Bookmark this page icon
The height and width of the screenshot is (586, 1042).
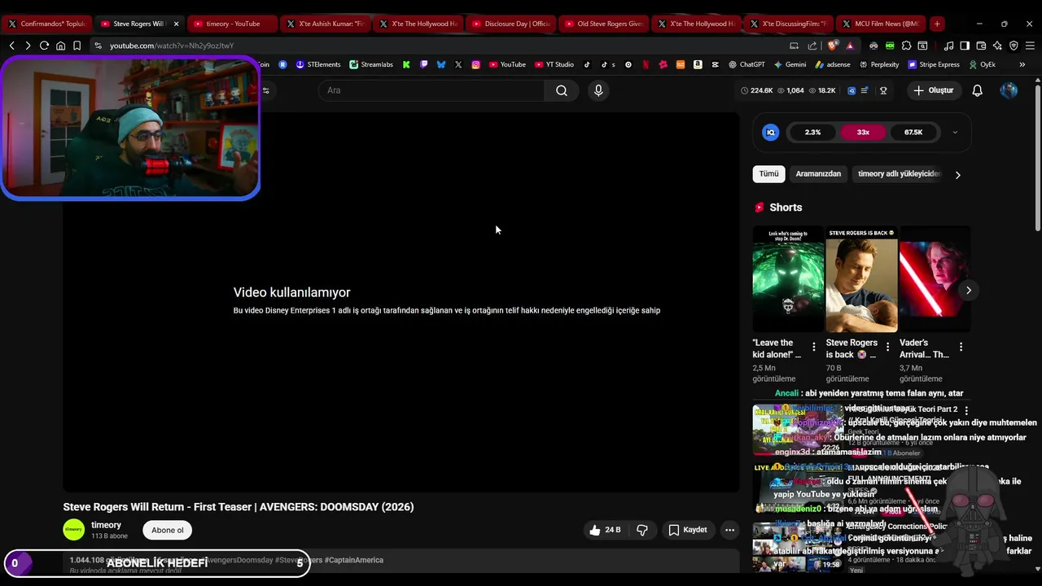tap(77, 46)
